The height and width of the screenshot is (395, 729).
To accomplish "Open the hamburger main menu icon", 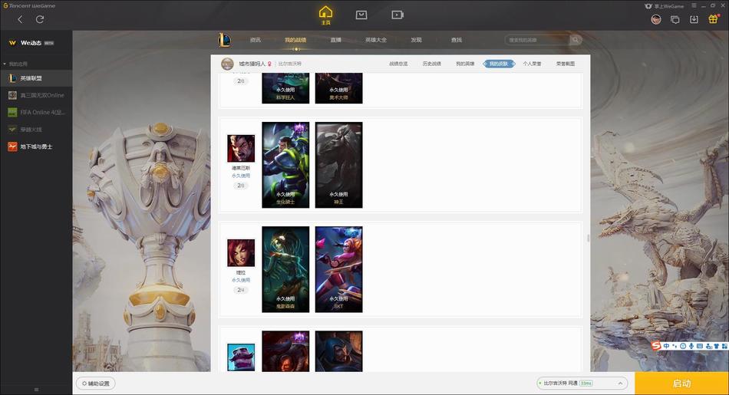I will 694,5.
